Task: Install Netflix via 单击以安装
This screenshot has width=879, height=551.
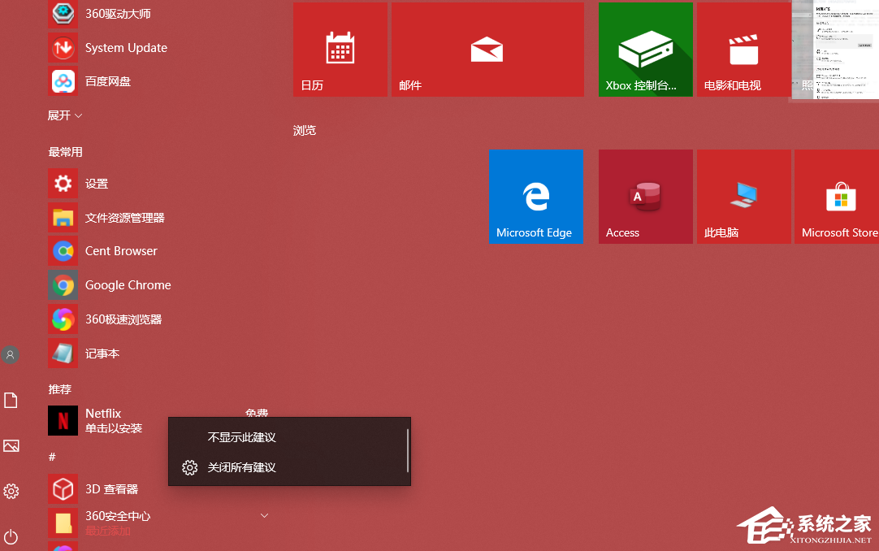Action: pos(114,428)
